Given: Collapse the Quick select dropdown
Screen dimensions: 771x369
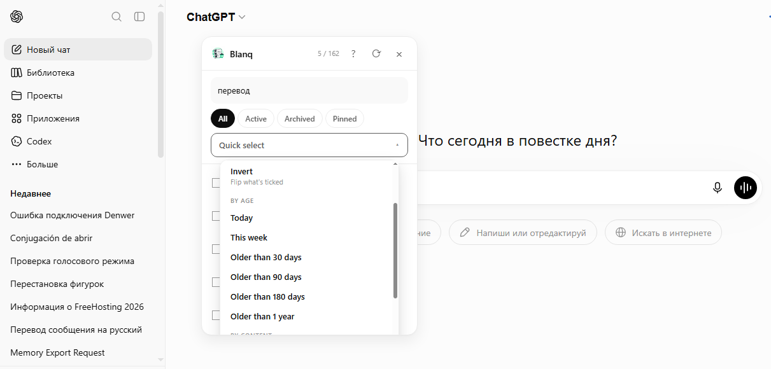Looking at the screenshot, I should pyautogui.click(x=309, y=145).
